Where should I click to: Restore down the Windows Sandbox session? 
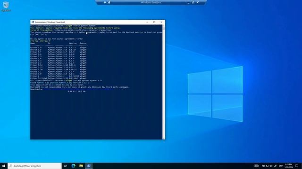pyautogui.click(x=193, y=2)
